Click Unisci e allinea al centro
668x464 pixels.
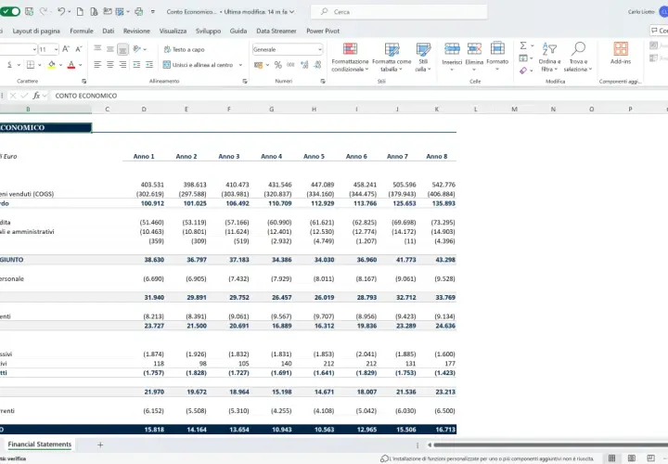(199, 65)
